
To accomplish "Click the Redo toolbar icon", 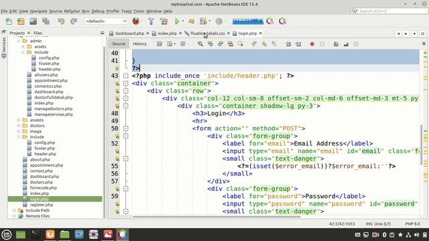I will pos(74,21).
